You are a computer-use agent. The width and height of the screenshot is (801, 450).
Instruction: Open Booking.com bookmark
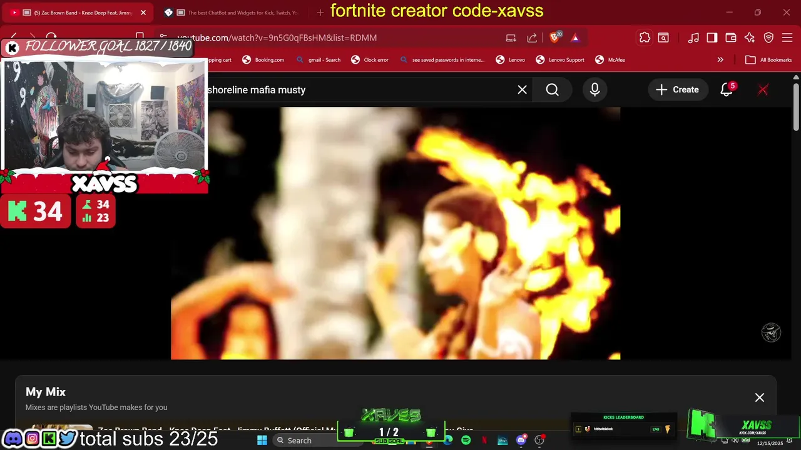pyautogui.click(x=263, y=60)
